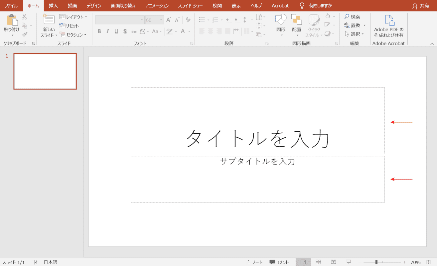
Task: Open the Change Case (Aa) dropdown
Action: coord(156,32)
